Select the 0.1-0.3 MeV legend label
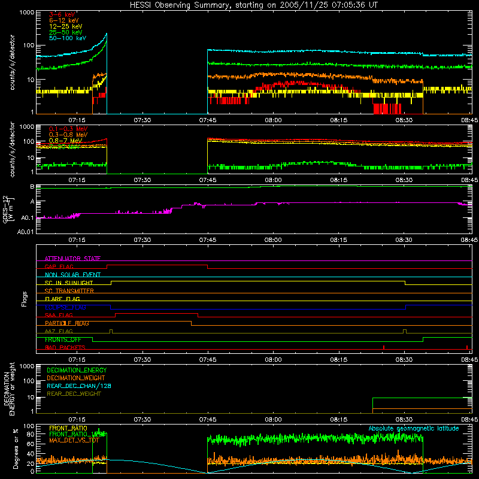Viewport: 479px width, 479px height. [x=68, y=129]
